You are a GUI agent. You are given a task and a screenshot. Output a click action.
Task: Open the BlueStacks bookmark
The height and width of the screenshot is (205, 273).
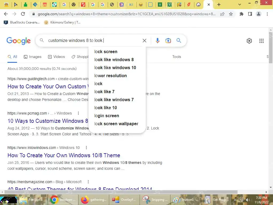click(x=22, y=22)
